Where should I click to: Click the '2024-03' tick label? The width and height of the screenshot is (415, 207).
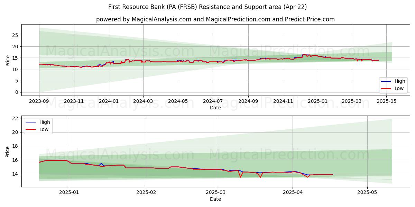point(143,101)
